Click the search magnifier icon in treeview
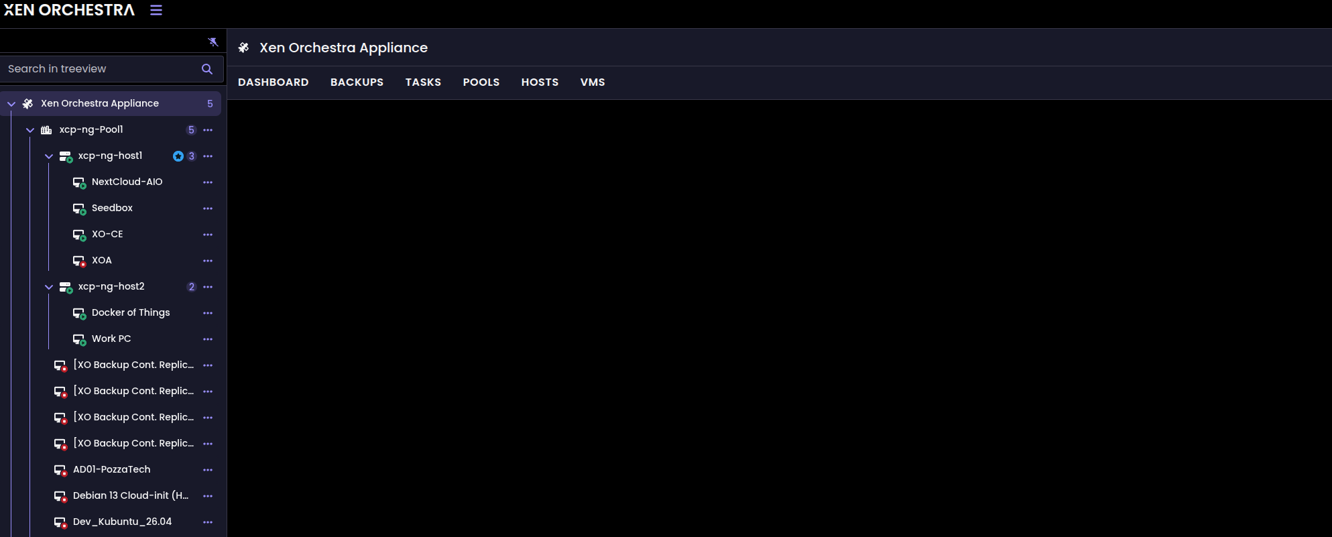Image resolution: width=1332 pixels, height=537 pixels. point(207,69)
